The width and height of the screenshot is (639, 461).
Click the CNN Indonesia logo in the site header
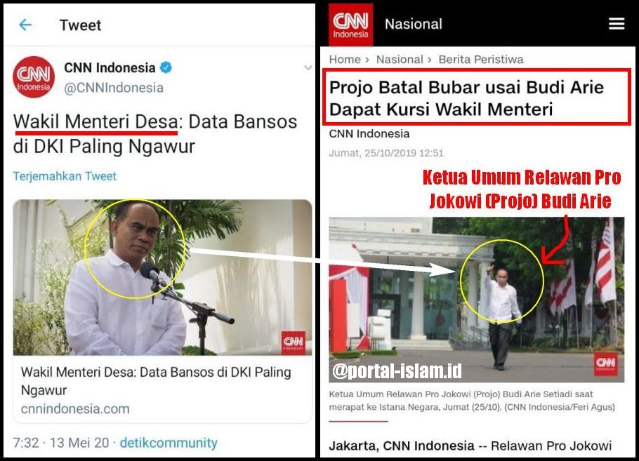350,24
